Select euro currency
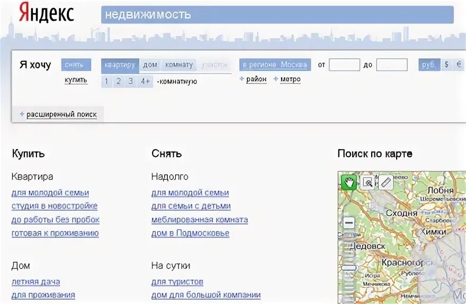Viewport: 466px width, 304px height. click(x=459, y=65)
